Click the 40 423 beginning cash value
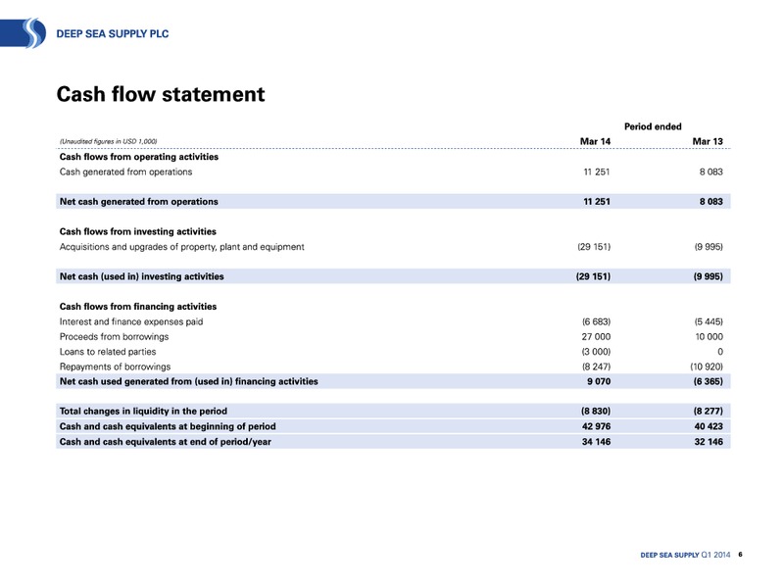The image size is (784, 588). pyautogui.click(x=709, y=426)
